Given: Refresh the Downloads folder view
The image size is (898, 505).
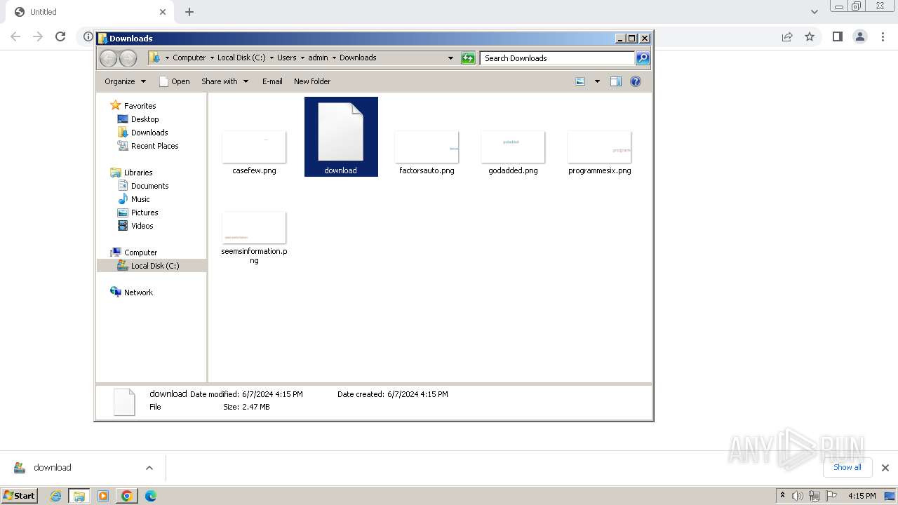Looking at the screenshot, I should click(x=468, y=58).
